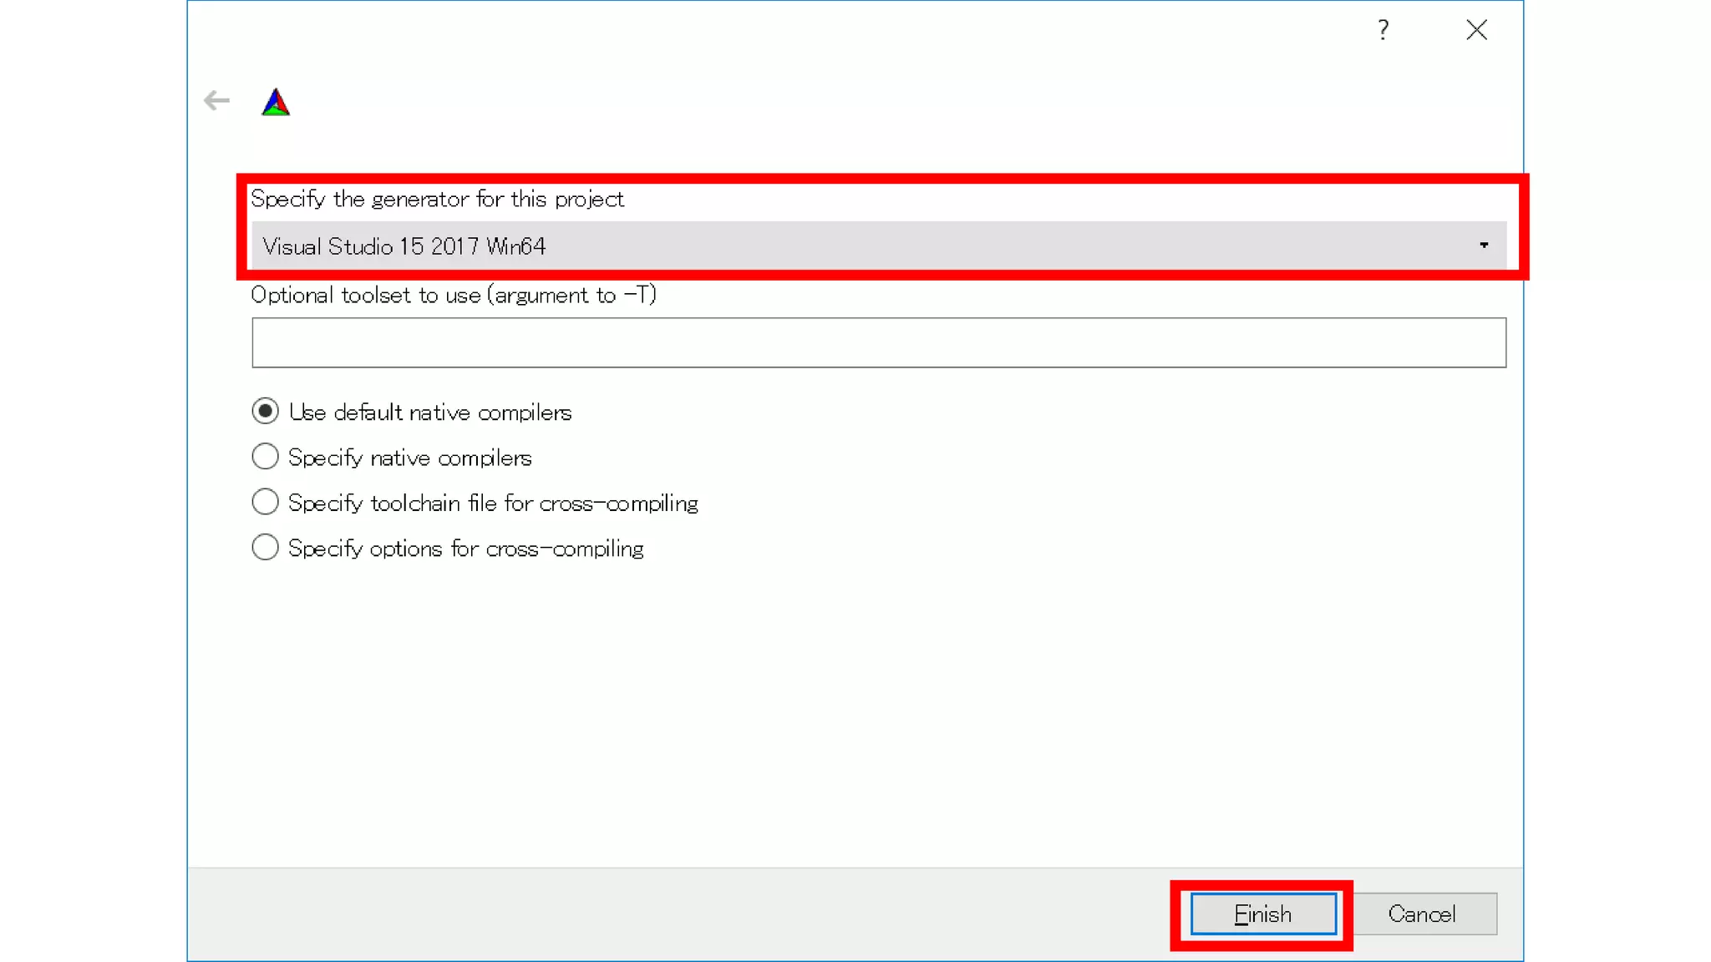Click the optional toolset text field
The image size is (1711, 962).
pos(878,342)
